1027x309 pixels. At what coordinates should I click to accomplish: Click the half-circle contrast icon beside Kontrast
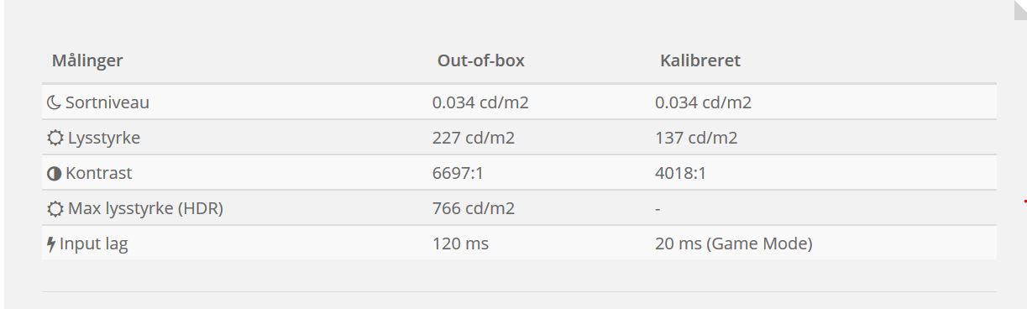pyautogui.click(x=55, y=174)
